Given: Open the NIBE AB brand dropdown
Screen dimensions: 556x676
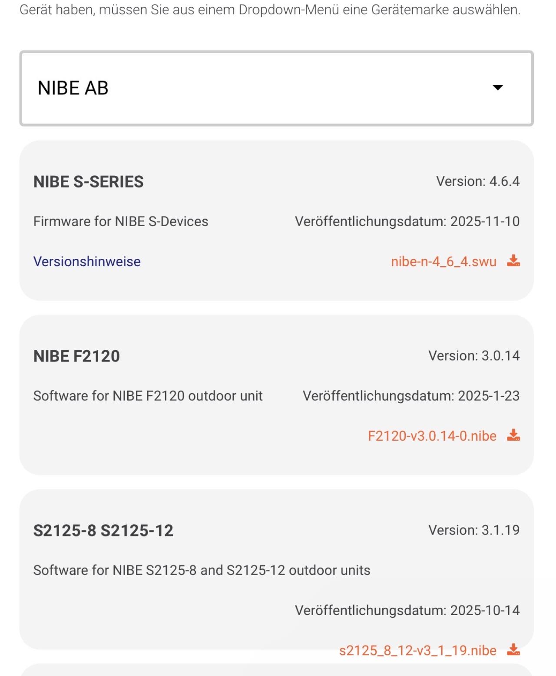Looking at the screenshot, I should click(x=276, y=88).
